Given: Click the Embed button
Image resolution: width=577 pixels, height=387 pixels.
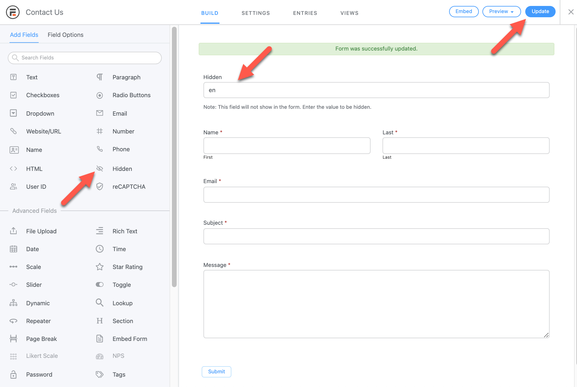Looking at the screenshot, I should pyautogui.click(x=464, y=12).
